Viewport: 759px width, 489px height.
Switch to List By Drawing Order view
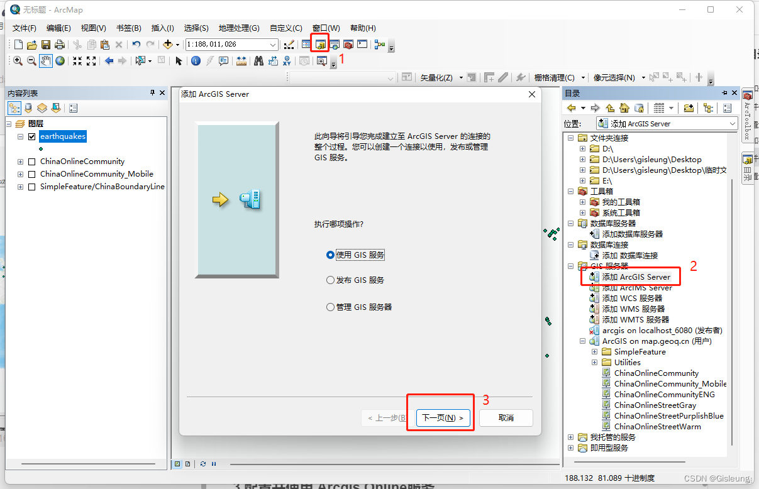[x=14, y=108]
